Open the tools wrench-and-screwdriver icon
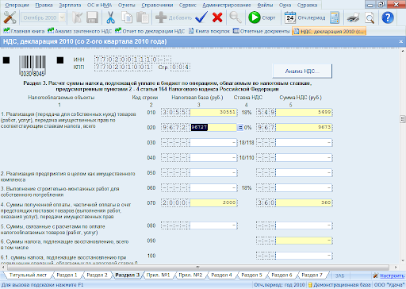The image size is (406, 289). pyautogui.click(x=10, y=17)
